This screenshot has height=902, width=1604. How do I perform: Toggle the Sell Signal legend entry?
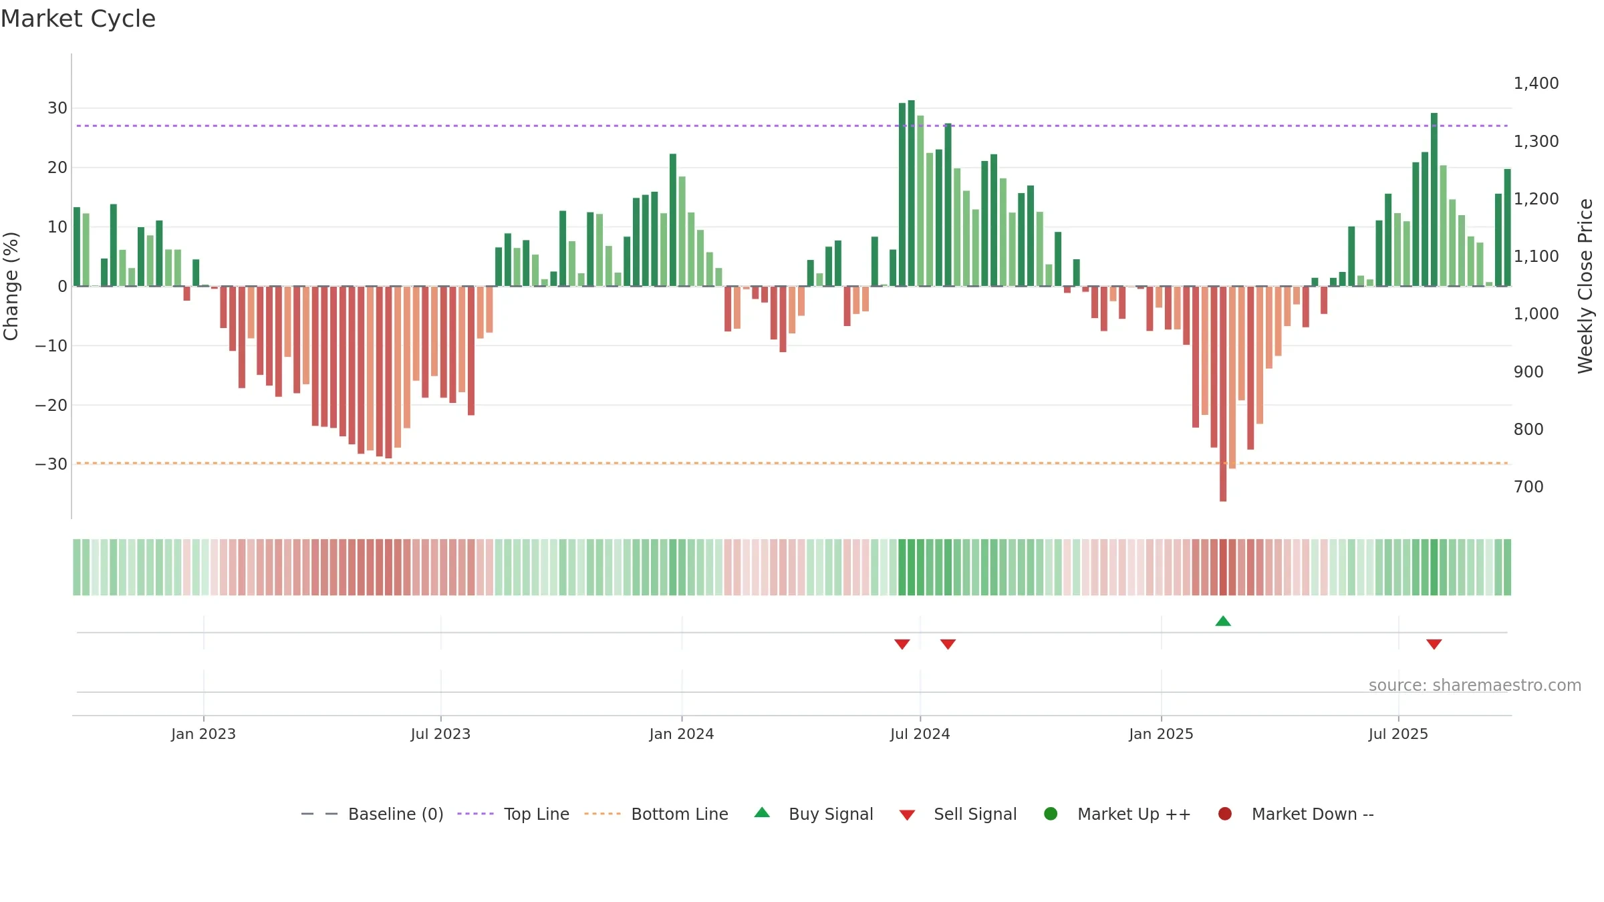click(958, 814)
